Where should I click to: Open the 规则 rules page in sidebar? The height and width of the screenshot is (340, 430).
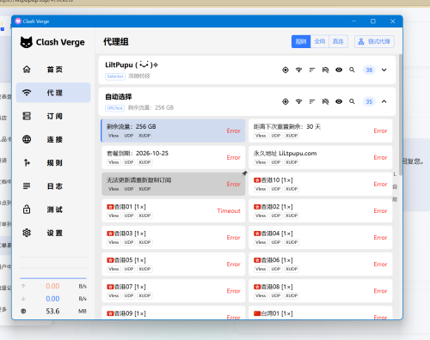(x=53, y=162)
